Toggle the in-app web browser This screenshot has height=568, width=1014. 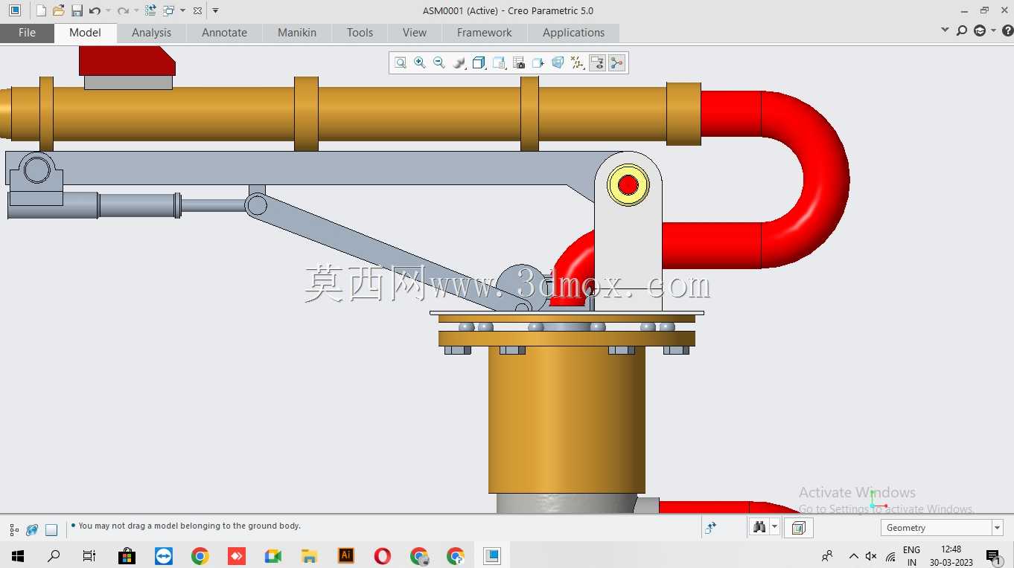coord(32,530)
